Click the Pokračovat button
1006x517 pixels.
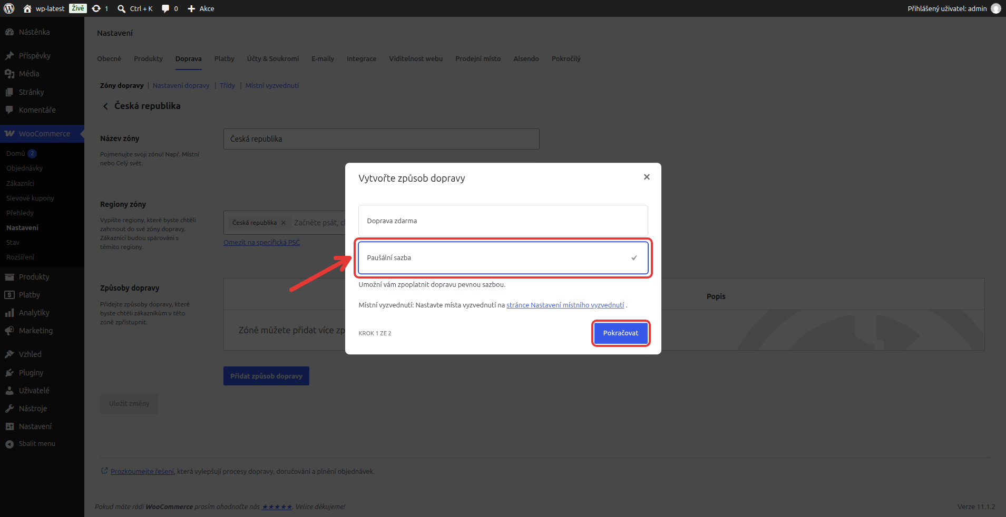click(621, 333)
